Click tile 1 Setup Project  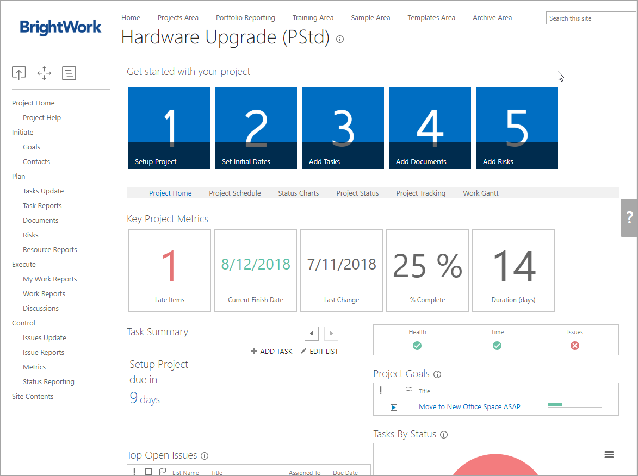pyautogui.click(x=169, y=128)
